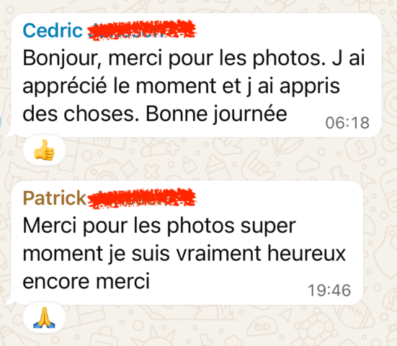Screen dimensions: 397x346
Task: Click the words "encore merci" in Patrick's message
Action: [x=86, y=281]
